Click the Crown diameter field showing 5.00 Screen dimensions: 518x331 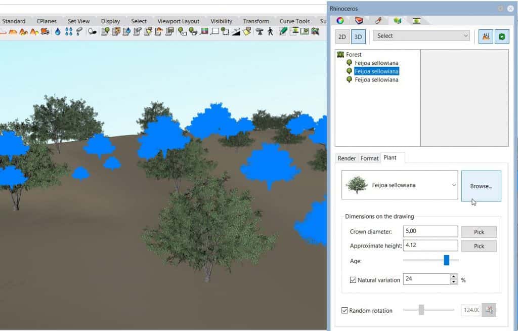coord(430,231)
